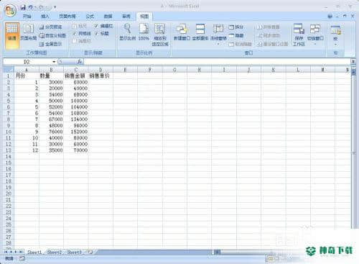Switch to the Sheet2 worksheet tab

55,252
